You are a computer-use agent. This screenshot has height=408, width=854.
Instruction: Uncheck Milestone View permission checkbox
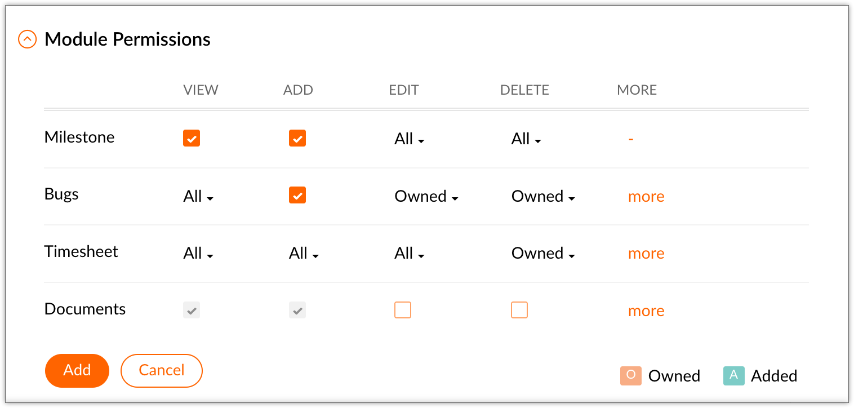(192, 139)
